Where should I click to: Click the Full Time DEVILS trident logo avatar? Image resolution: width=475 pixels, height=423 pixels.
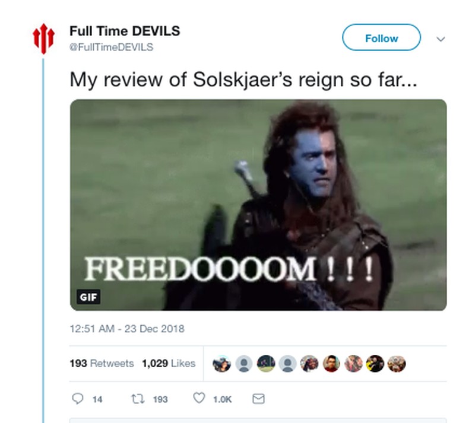[x=43, y=39]
